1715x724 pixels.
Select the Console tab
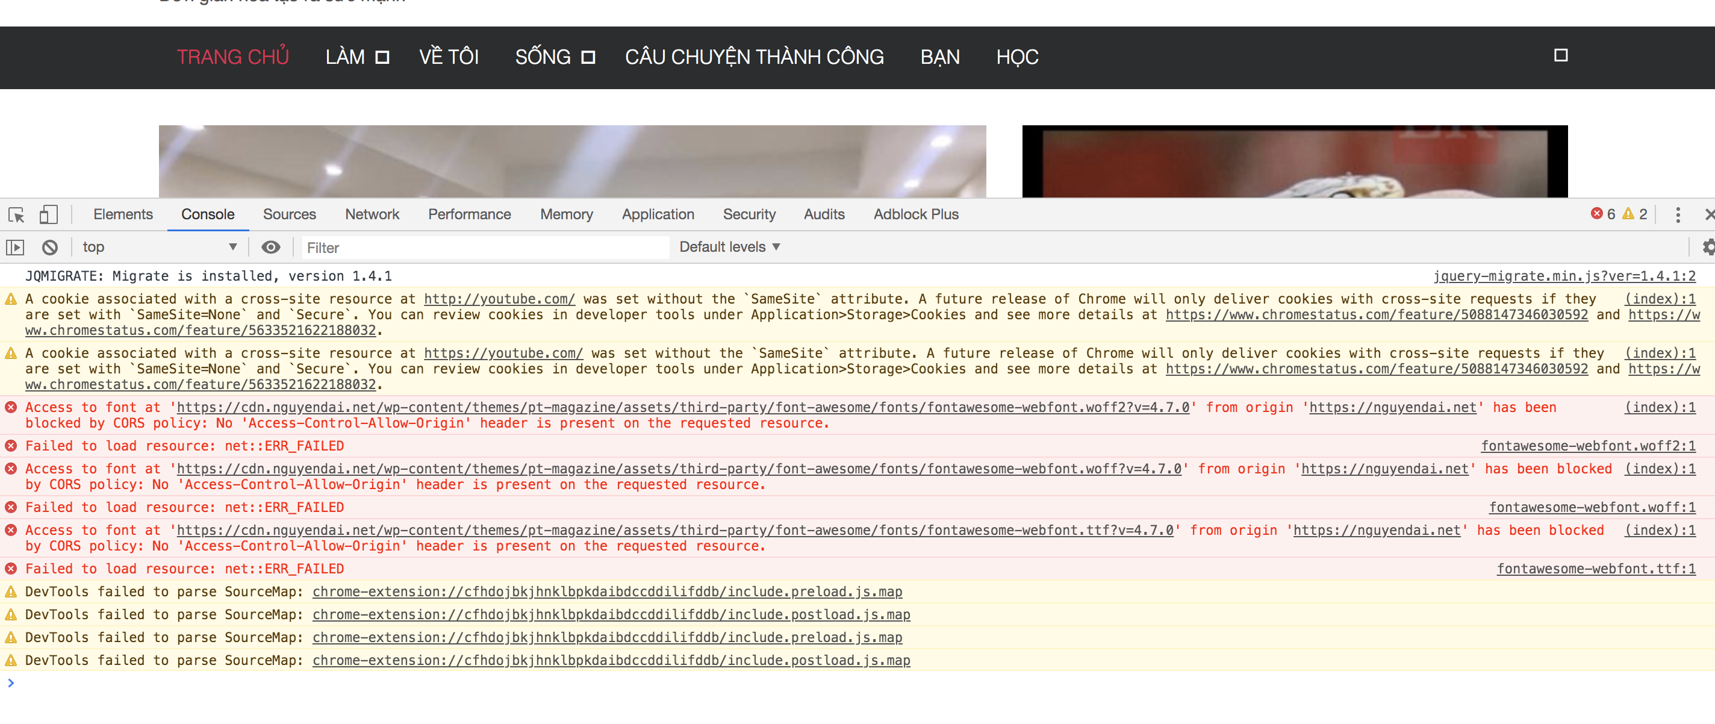pos(208,214)
